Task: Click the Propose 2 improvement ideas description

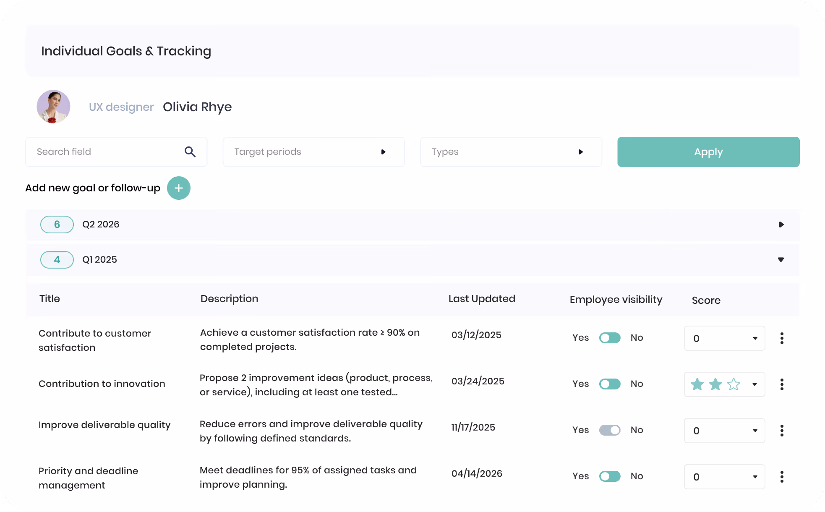Action: [316, 385]
